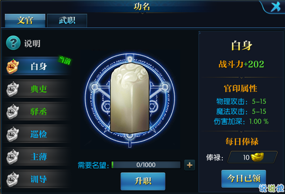The height and width of the screenshot is (194, 285).
Task: Choose the 训导 rank in the list
Action: click(x=37, y=179)
